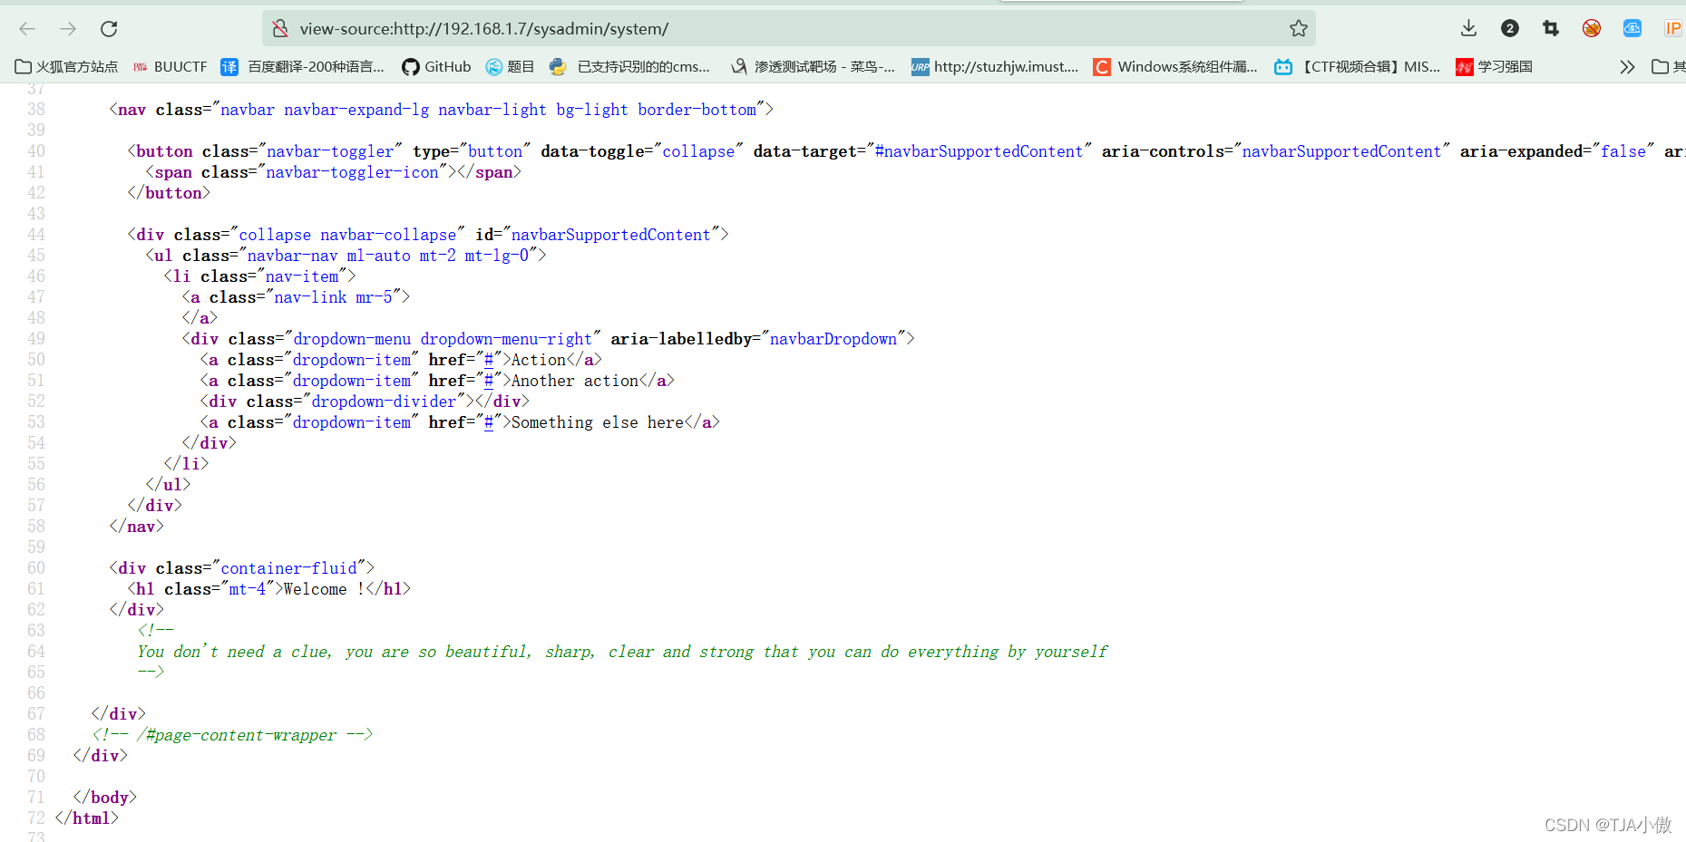Open the last bookmarks folder at the right end

[x=1668, y=66]
